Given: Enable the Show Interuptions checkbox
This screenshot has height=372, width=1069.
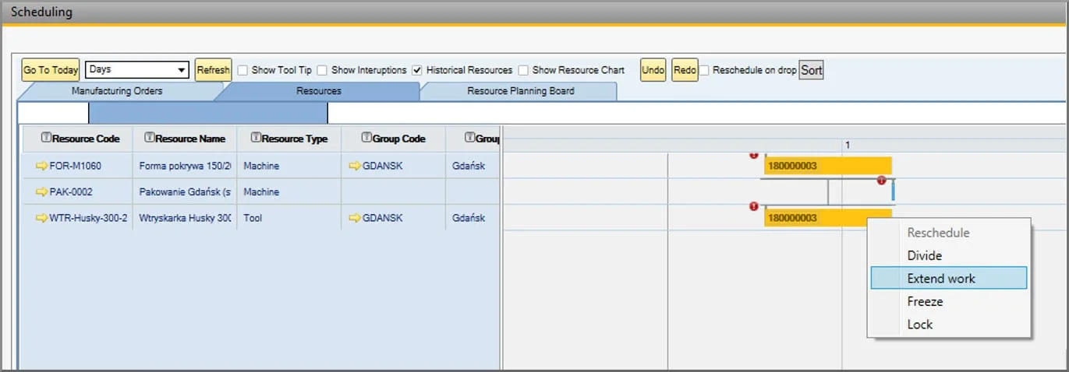Looking at the screenshot, I should tap(322, 70).
